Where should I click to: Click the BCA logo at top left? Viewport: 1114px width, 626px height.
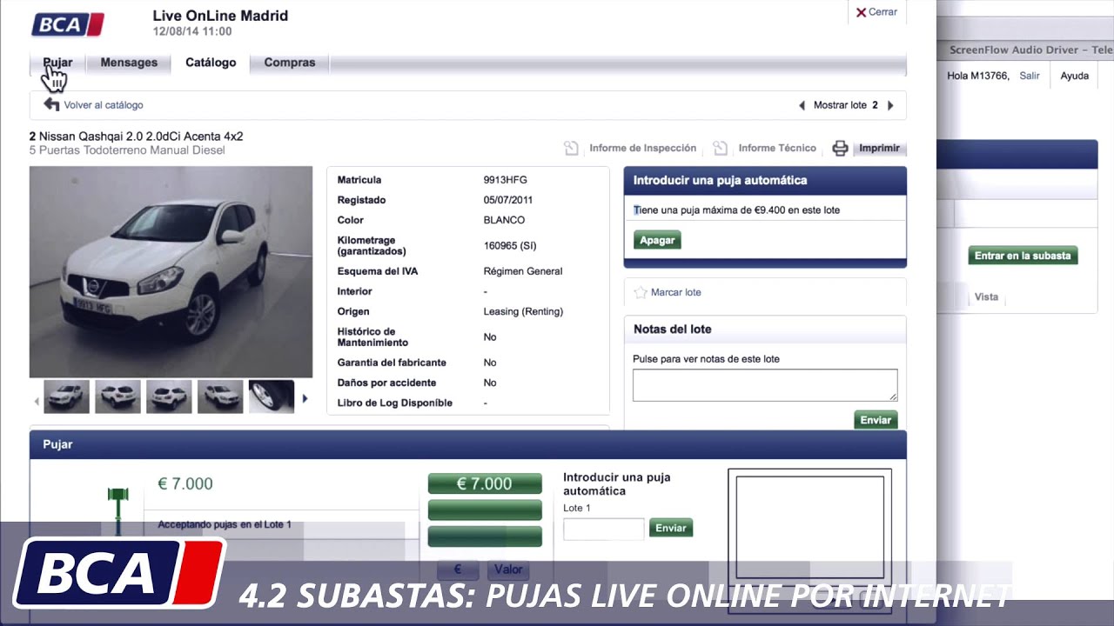(x=68, y=24)
